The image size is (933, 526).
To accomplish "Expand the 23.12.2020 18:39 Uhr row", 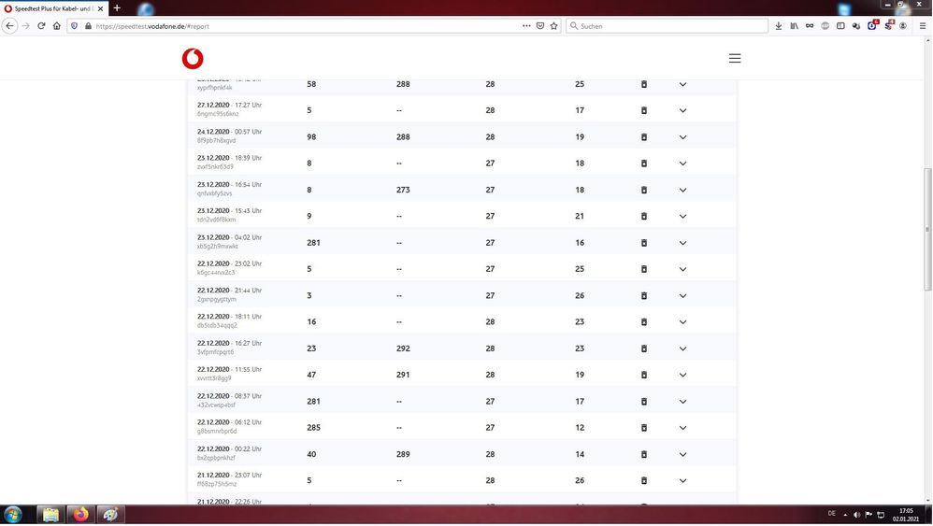I will pyautogui.click(x=682, y=163).
